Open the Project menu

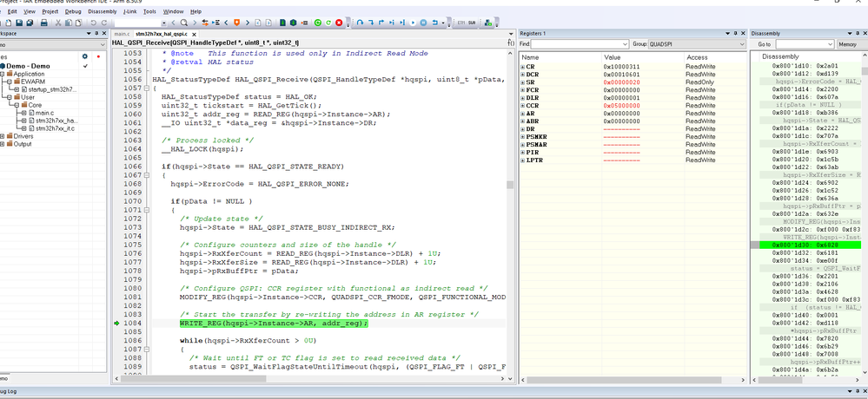pyautogui.click(x=50, y=11)
